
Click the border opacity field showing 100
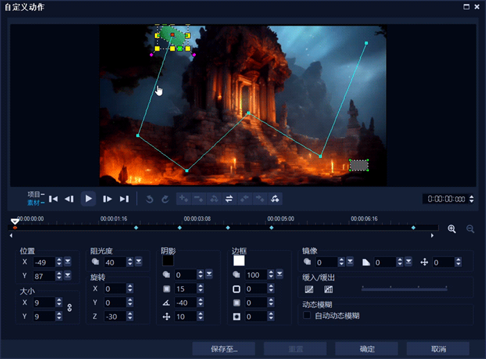point(256,275)
